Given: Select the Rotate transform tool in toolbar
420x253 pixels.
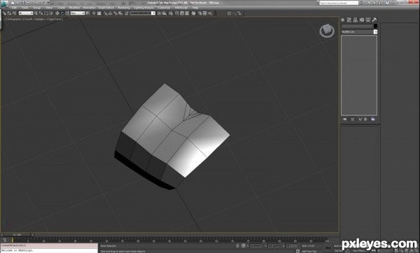Looking at the screenshot, I should coord(62,13).
